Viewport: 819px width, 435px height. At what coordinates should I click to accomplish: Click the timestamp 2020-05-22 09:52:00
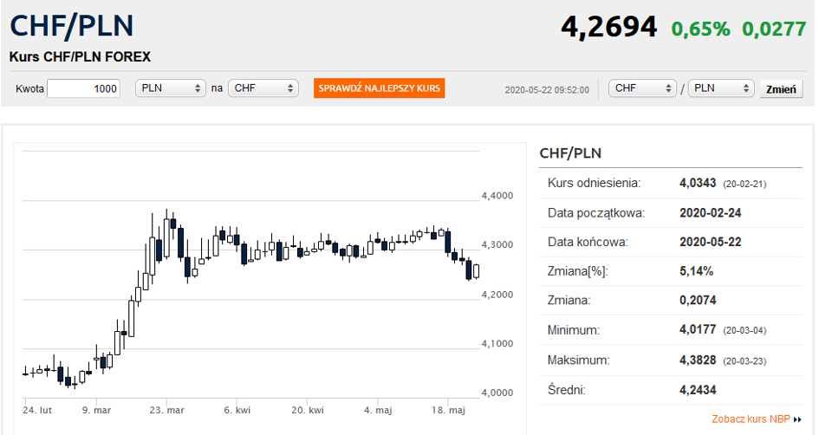tap(547, 90)
